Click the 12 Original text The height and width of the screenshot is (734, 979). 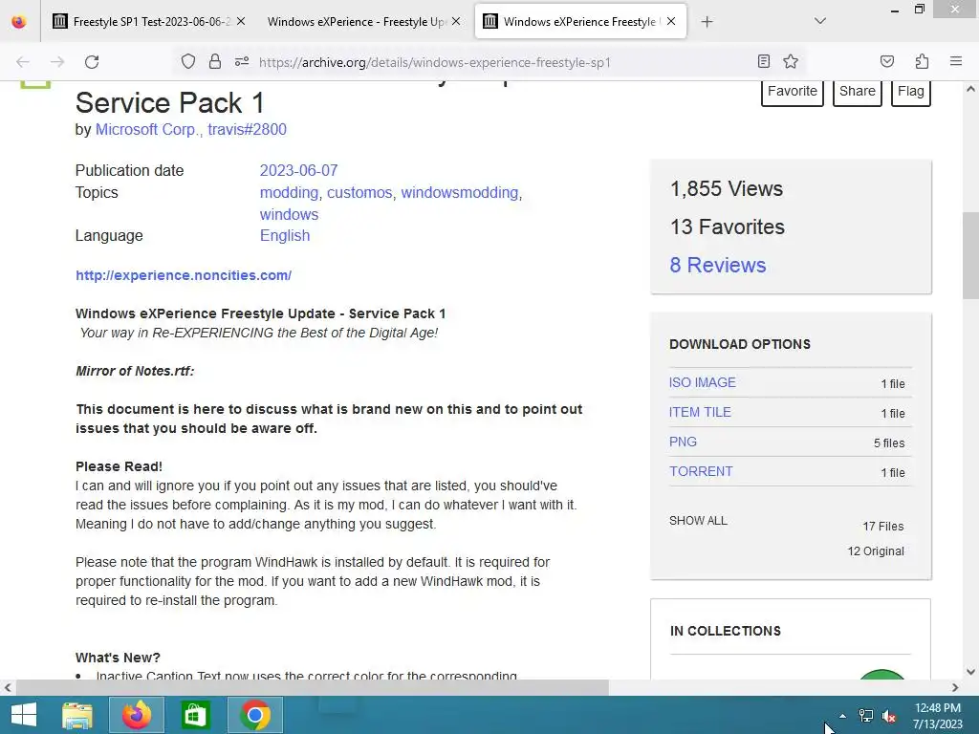(x=876, y=551)
